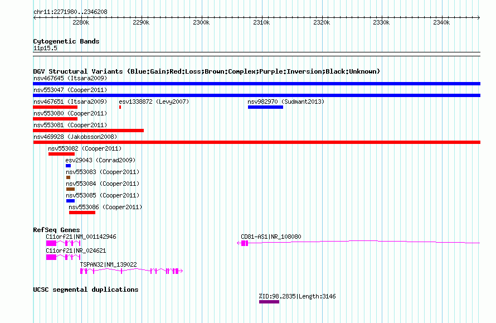Click the nsv553085 (Cooper2011) label

pos(103,195)
